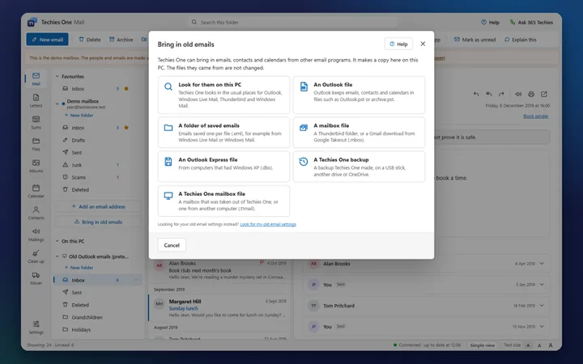
Task: Collapse the On this PC section
Action: pyautogui.click(x=57, y=241)
